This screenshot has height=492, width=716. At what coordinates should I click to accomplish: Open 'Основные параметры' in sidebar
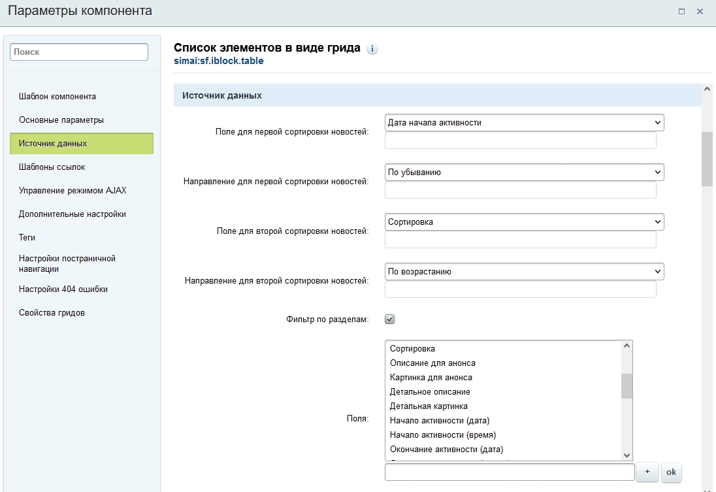61,120
